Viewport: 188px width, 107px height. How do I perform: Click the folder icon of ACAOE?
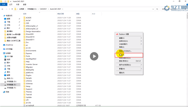[x=24, y=18]
